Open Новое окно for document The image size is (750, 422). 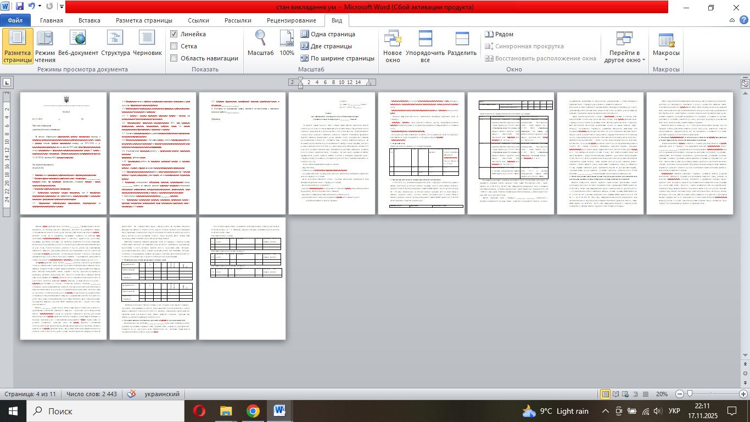[393, 46]
